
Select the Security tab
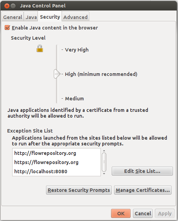click(50, 17)
